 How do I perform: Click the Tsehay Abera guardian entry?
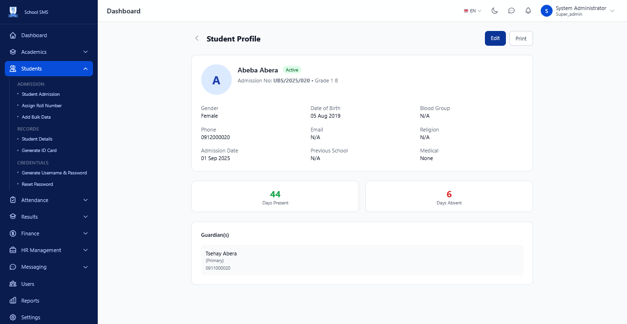point(362,260)
